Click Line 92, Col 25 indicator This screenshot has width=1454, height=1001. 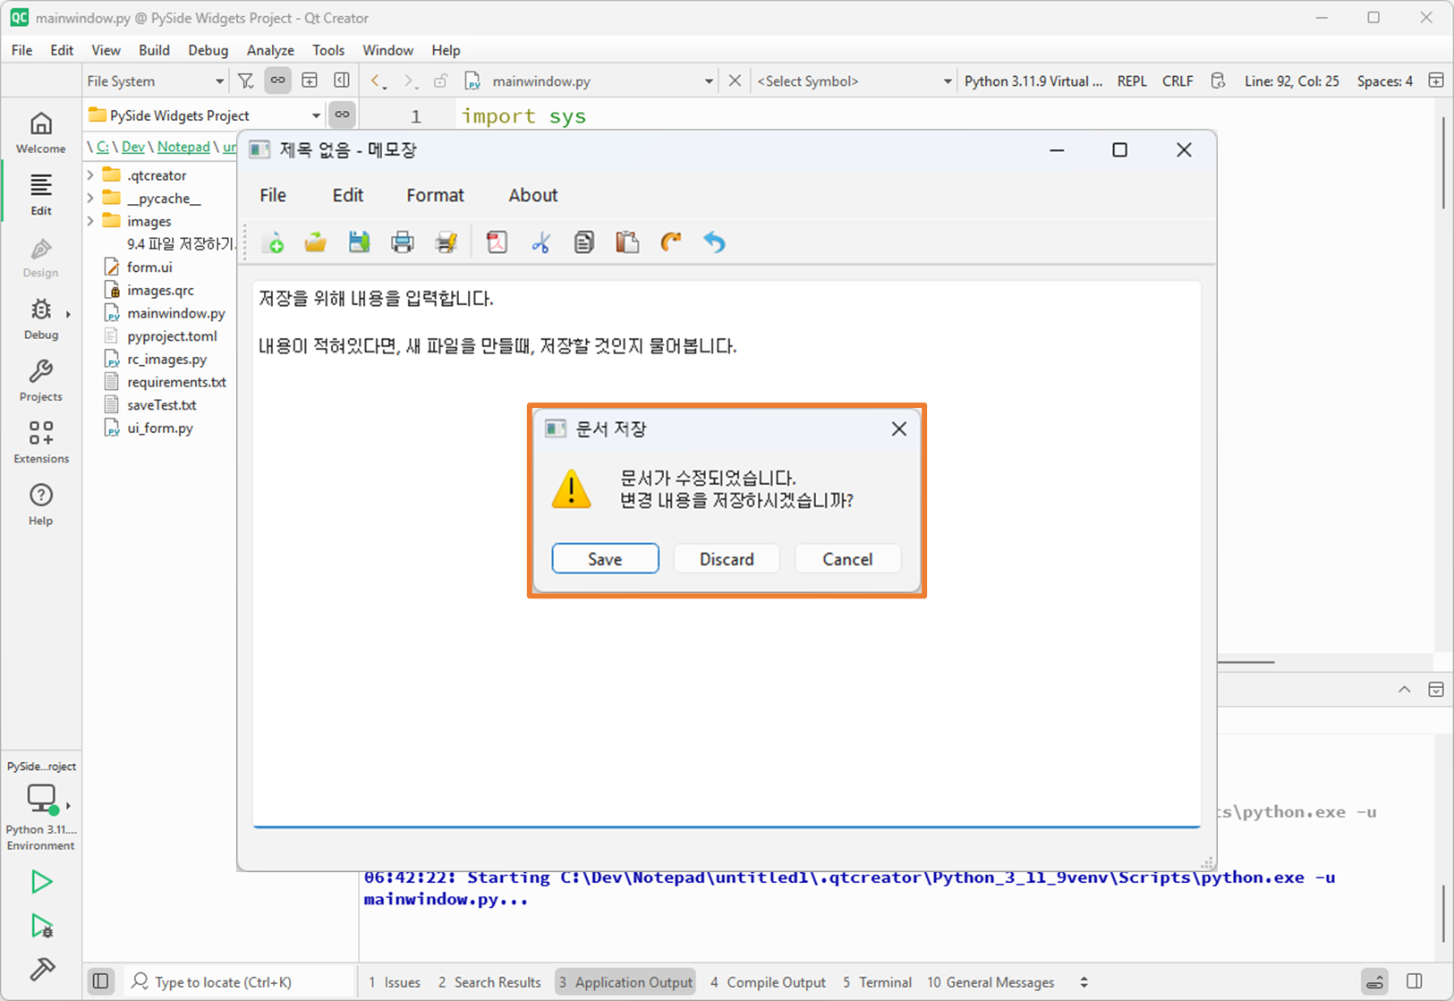point(1291,81)
